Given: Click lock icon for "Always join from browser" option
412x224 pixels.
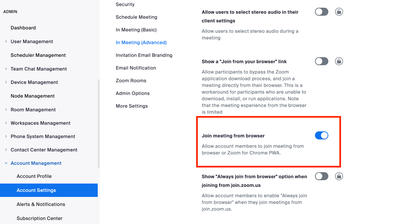Looking at the screenshot, I should pos(339,176).
